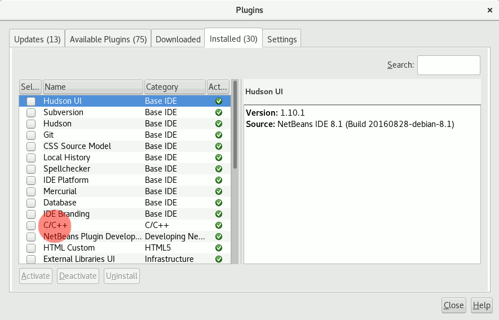The width and height of the screenshot is (499, 320).
Task: Open Help for the Plugins dialog
Action: click(482, 305)
